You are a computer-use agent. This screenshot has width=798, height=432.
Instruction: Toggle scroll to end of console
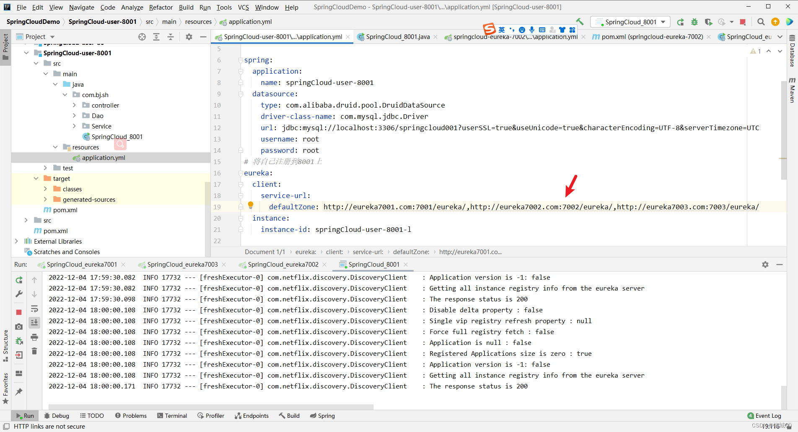[x=34, y=322]
